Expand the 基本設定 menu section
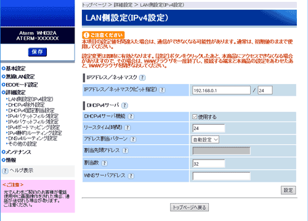 14,69
